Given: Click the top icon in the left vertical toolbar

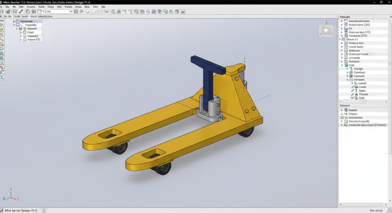Looking at the screenshot, I should tap(2, 21).
